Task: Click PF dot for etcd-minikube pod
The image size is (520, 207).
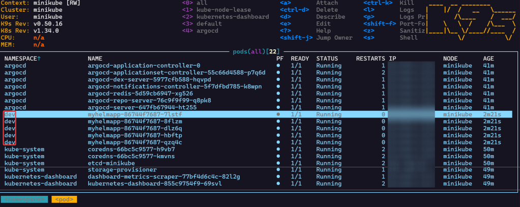Action: click(x=278, y=163)
